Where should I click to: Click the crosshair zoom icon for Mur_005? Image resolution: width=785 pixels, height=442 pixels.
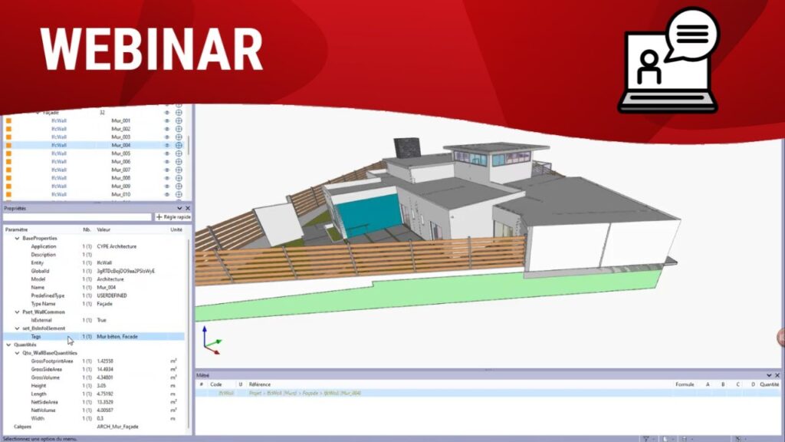pos(179,153)
